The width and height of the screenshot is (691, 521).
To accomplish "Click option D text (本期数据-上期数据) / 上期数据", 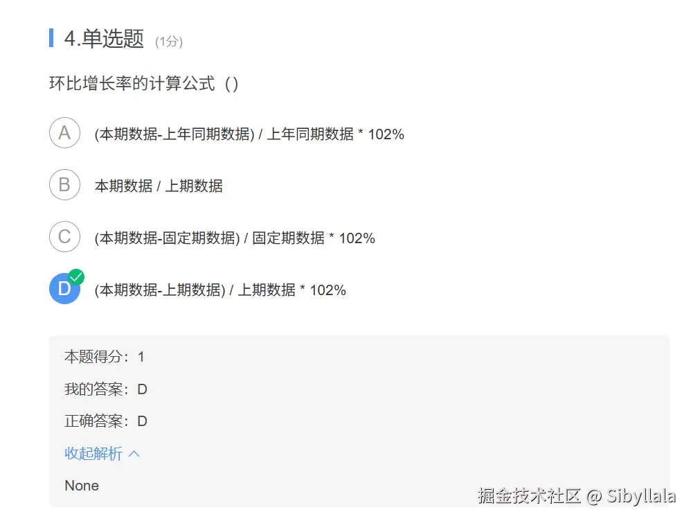I will [220, 290].
